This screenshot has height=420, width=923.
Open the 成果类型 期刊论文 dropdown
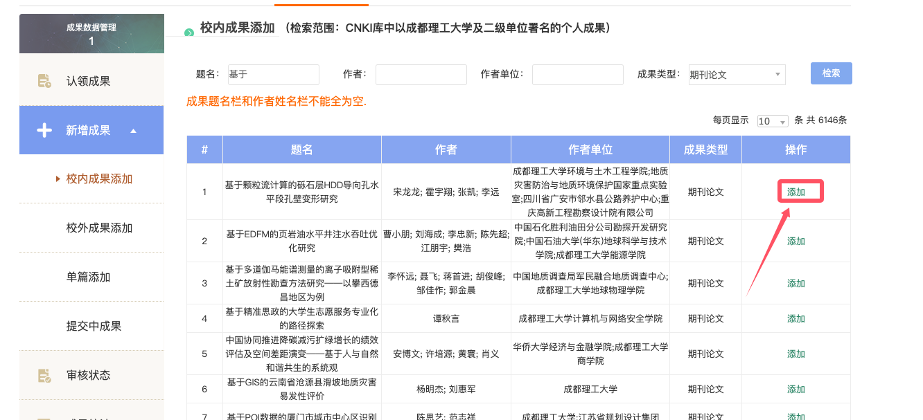pos(737,75)
